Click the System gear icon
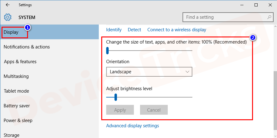 tap(8, 17)
